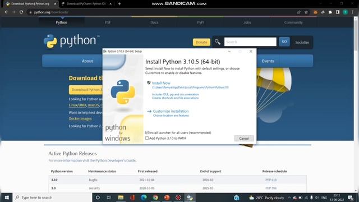Viewport: 359px width, 202px height.
Task: Minimize the Python setup dialog
Action: [x=229, y=51]
